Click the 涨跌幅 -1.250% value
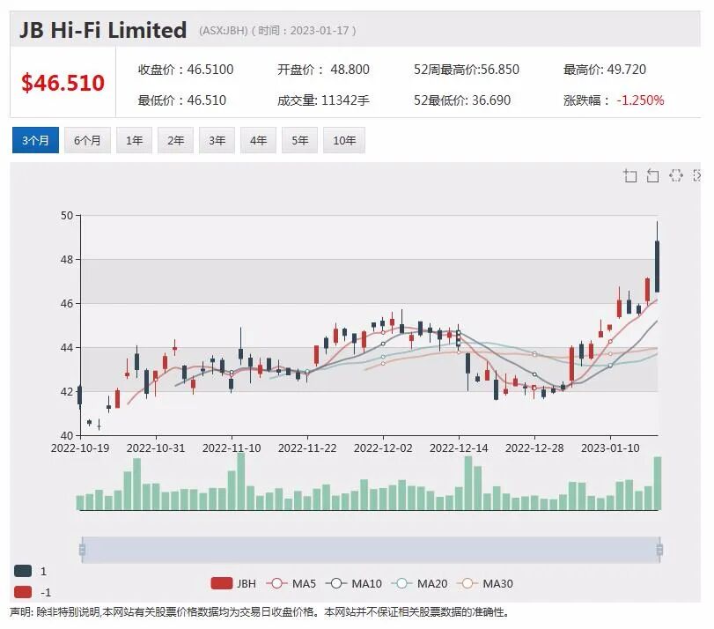 pyautogui.click(x=614, y=100)
